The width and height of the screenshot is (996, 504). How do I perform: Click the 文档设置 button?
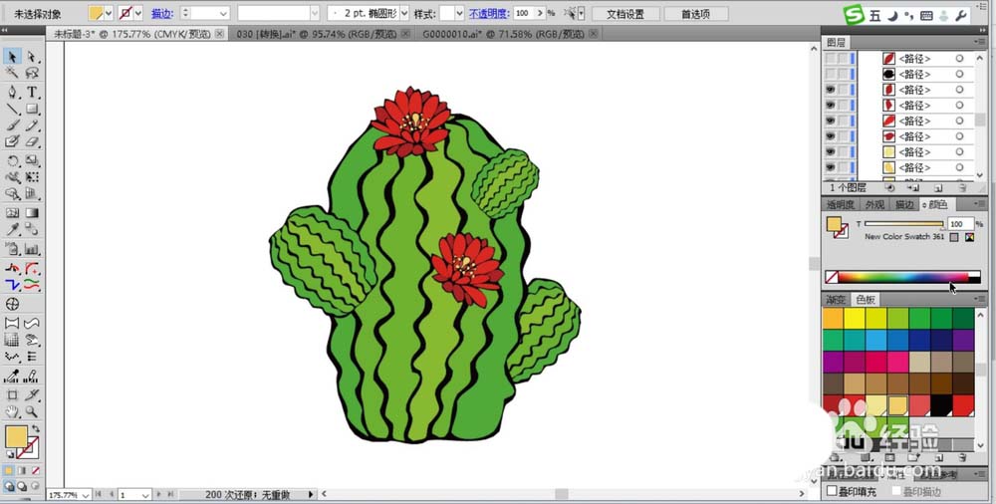click(x=625, y=14)
